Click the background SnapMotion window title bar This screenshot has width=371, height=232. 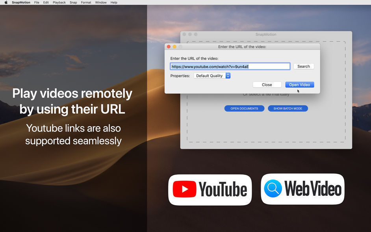coord(266,35)
